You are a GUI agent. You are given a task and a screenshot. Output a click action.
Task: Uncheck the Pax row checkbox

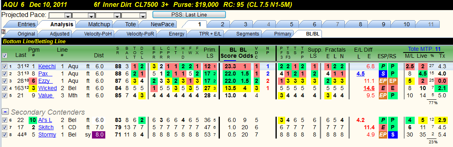4,73
